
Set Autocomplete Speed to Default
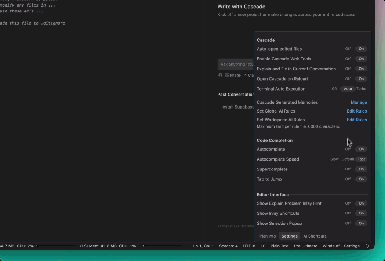[x=348, y=159]
